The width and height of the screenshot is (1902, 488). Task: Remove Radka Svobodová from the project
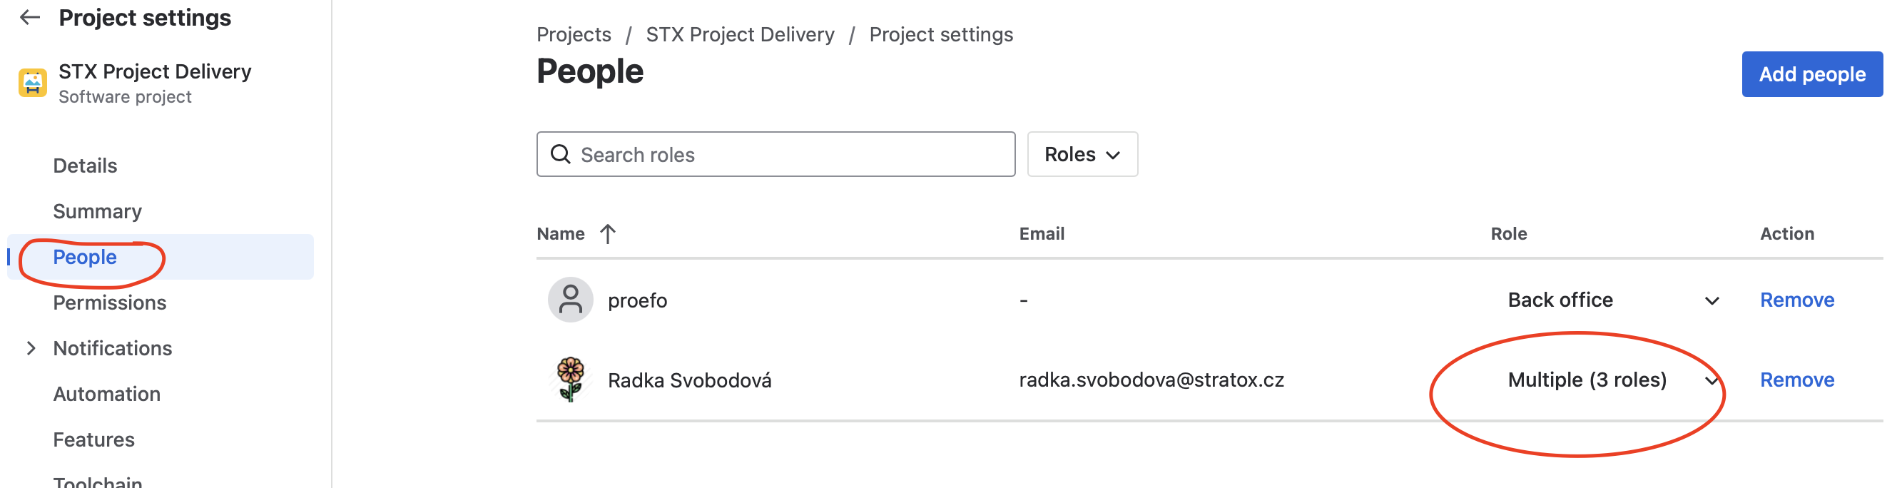tap(1797, 380)
